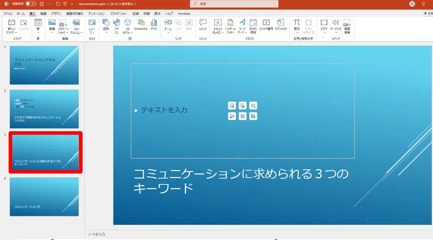Click the Undo arrow icon
The height and width of the screenshot is (240, 433).
[x=48, y=4]
